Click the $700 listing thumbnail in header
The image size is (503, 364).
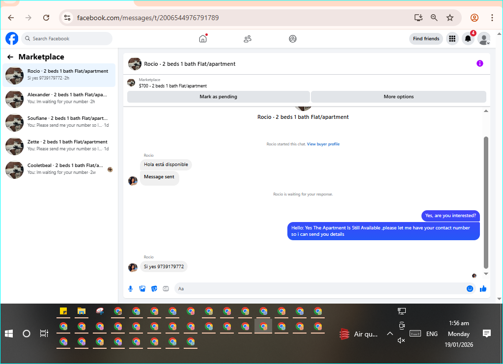131,83
